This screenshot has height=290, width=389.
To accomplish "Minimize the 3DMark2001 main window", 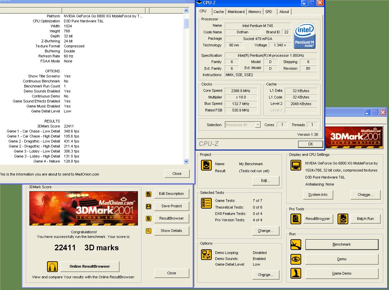I will 367,112.
